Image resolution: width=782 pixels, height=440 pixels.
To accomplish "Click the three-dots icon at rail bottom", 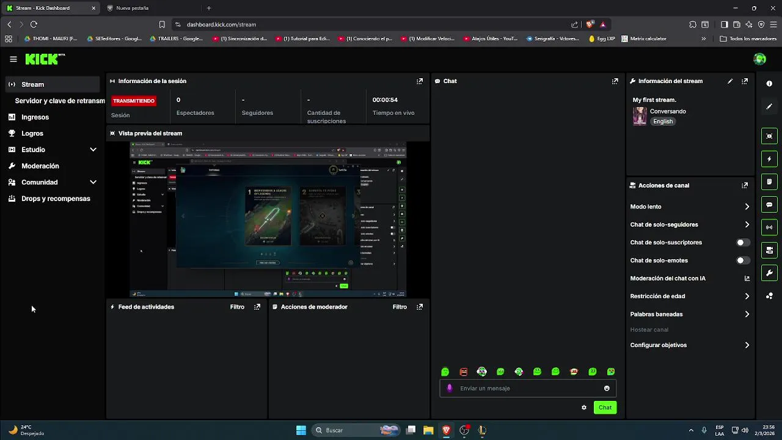I will pos(769,296).
